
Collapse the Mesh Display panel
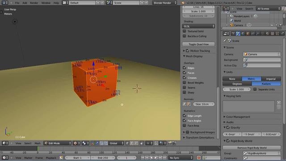click(184, 56)
